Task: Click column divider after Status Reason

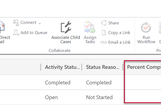Action: pyautogui.click(x=123, y=67)
